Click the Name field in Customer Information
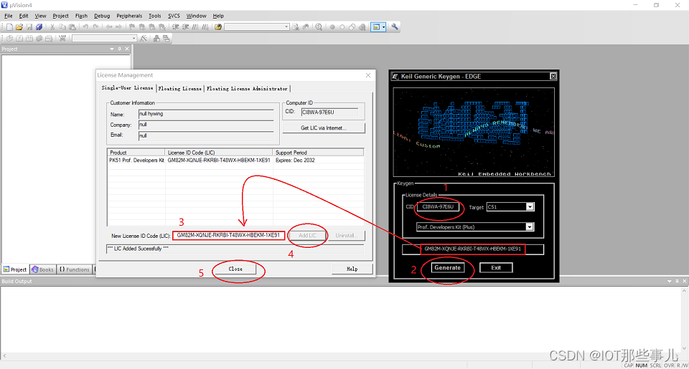The image size is (689, 369). pos(206,114)
